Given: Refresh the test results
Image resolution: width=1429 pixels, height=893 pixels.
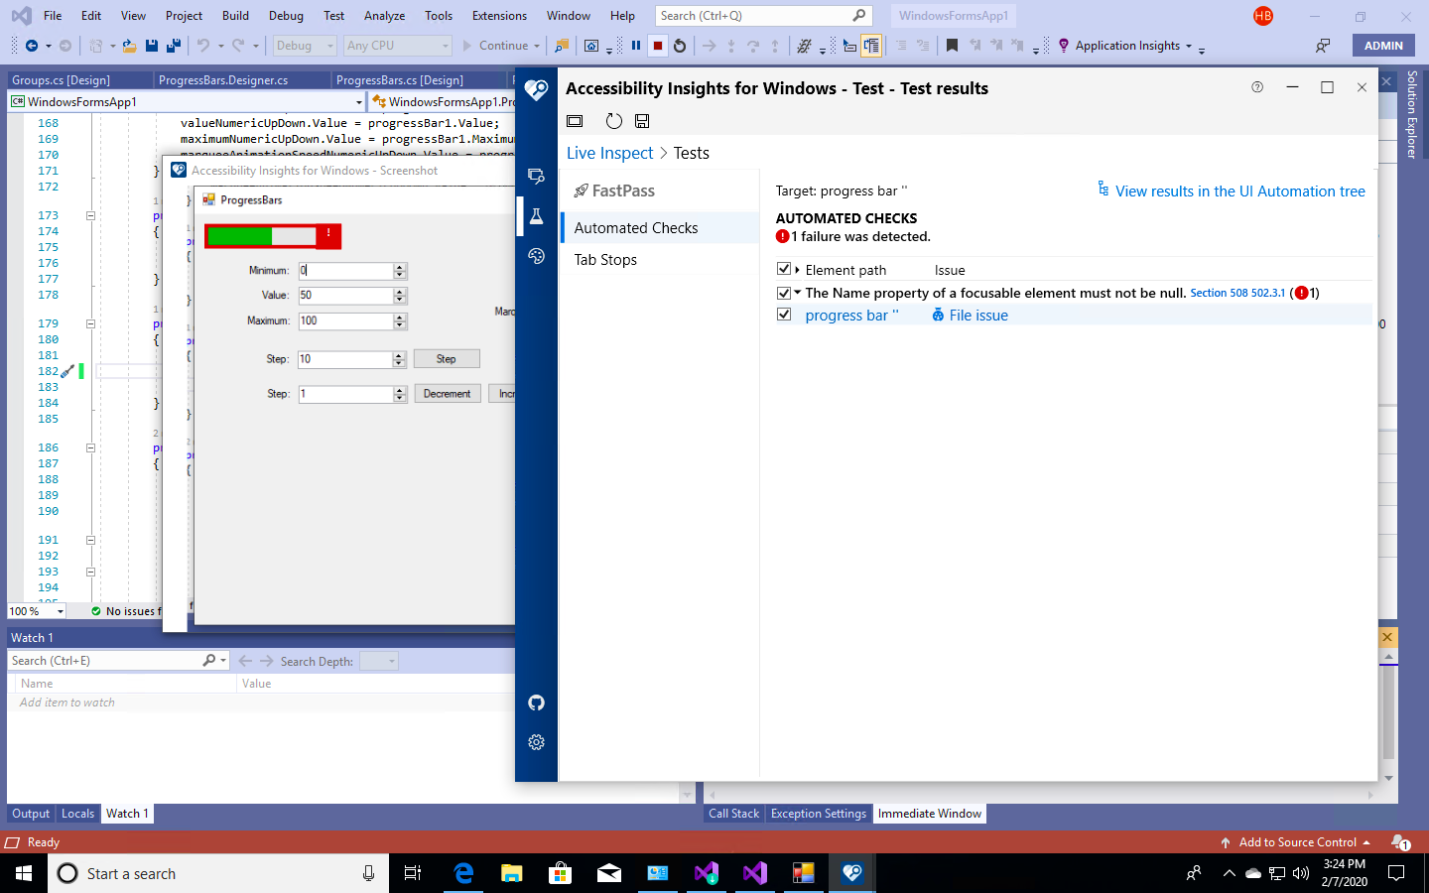Looking at the screenshot, I should click(613, 120).
